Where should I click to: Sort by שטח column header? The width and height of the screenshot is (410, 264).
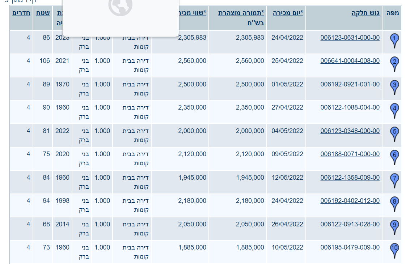coord(43,13)
